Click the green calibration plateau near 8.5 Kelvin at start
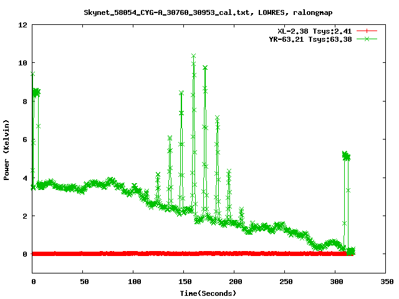The height and width of the screenshot is (299, 399). coord(36,93)
